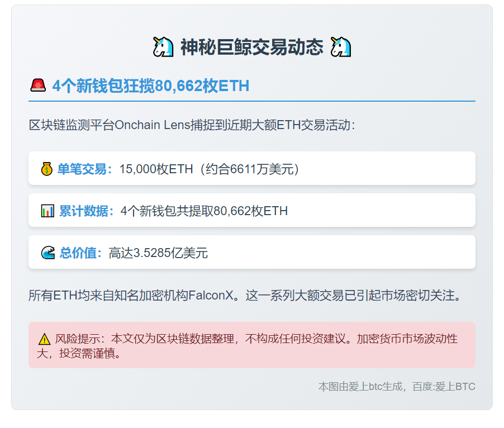The height and width of the screenshot is (428, 504).
Task: Open the 单笔交易 information card
Action: 251,168
